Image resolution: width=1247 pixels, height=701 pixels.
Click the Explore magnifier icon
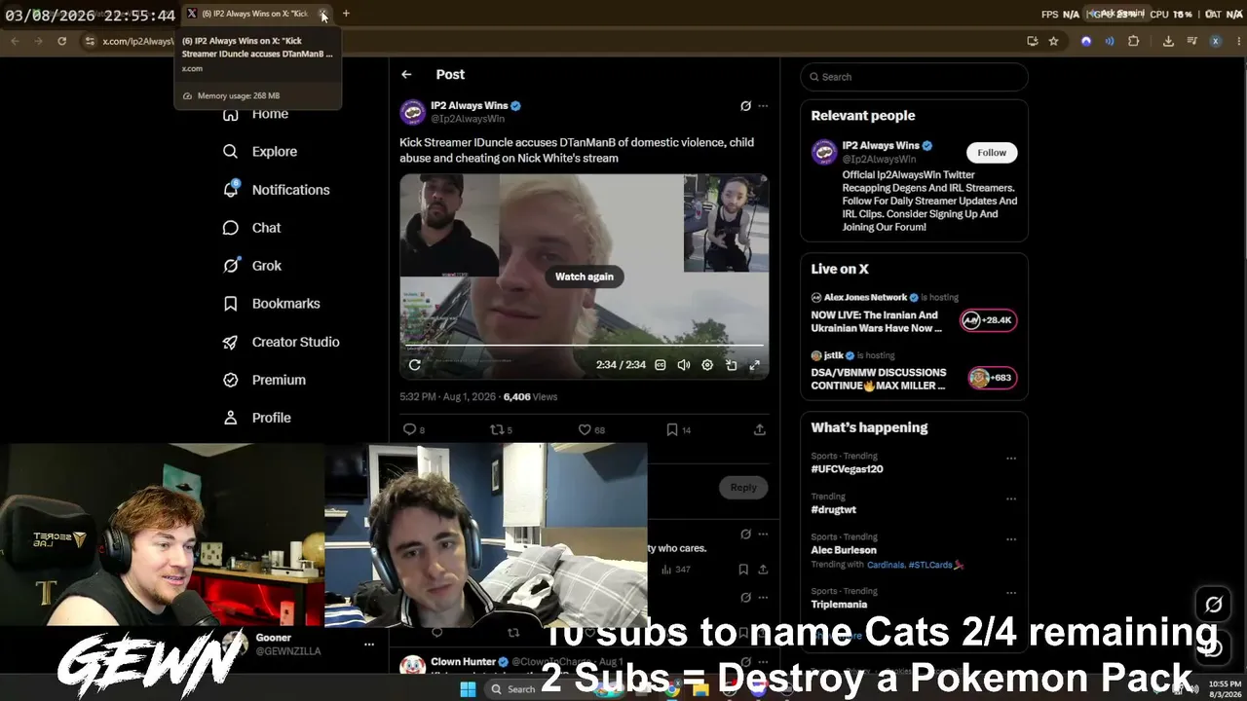(x=231, y=152)
